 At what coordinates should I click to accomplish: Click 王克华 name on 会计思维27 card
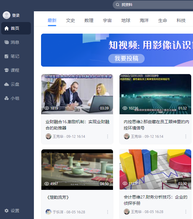coord(136,212)
